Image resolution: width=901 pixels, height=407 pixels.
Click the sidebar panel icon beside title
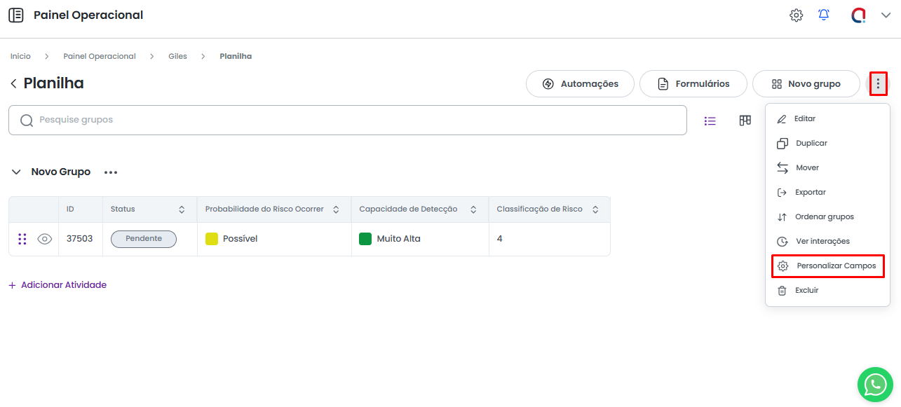click(x=15, y=15)
